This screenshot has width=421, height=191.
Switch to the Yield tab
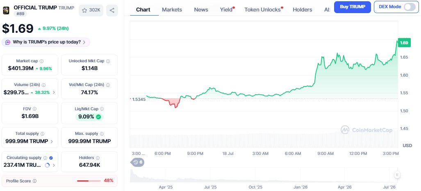point(227,10)
